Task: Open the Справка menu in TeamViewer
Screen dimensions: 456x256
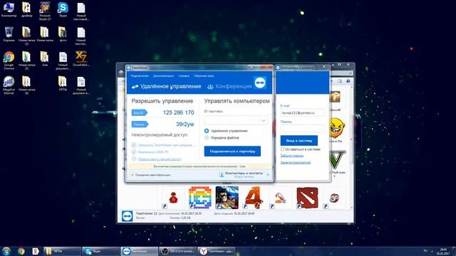Action: tap(184, 76)
